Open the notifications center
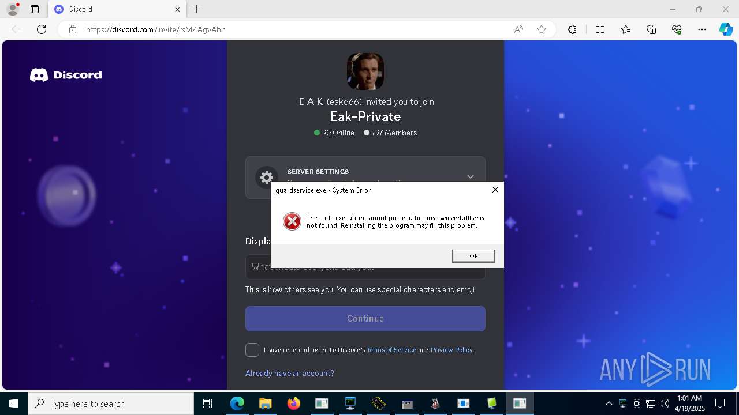This screenshot has width=739, height=415. click(x=720, y=403)
